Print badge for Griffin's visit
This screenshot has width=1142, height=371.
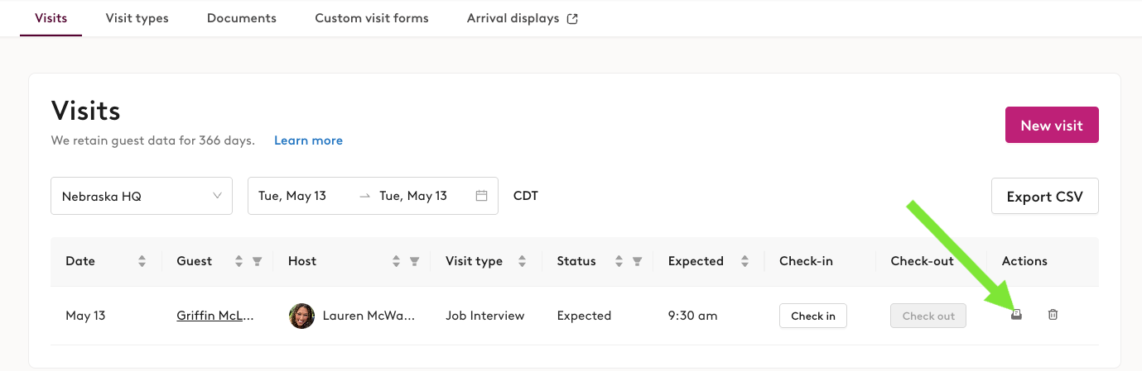click(x=1016, y=315)
